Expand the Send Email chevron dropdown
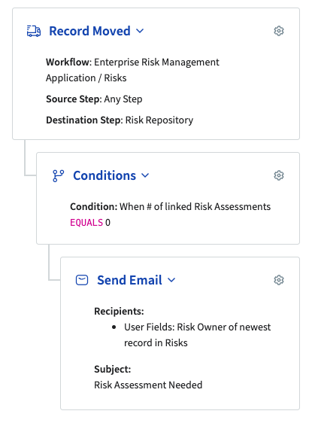The width and height of the screenshot is (312, 423). (171, 280)
